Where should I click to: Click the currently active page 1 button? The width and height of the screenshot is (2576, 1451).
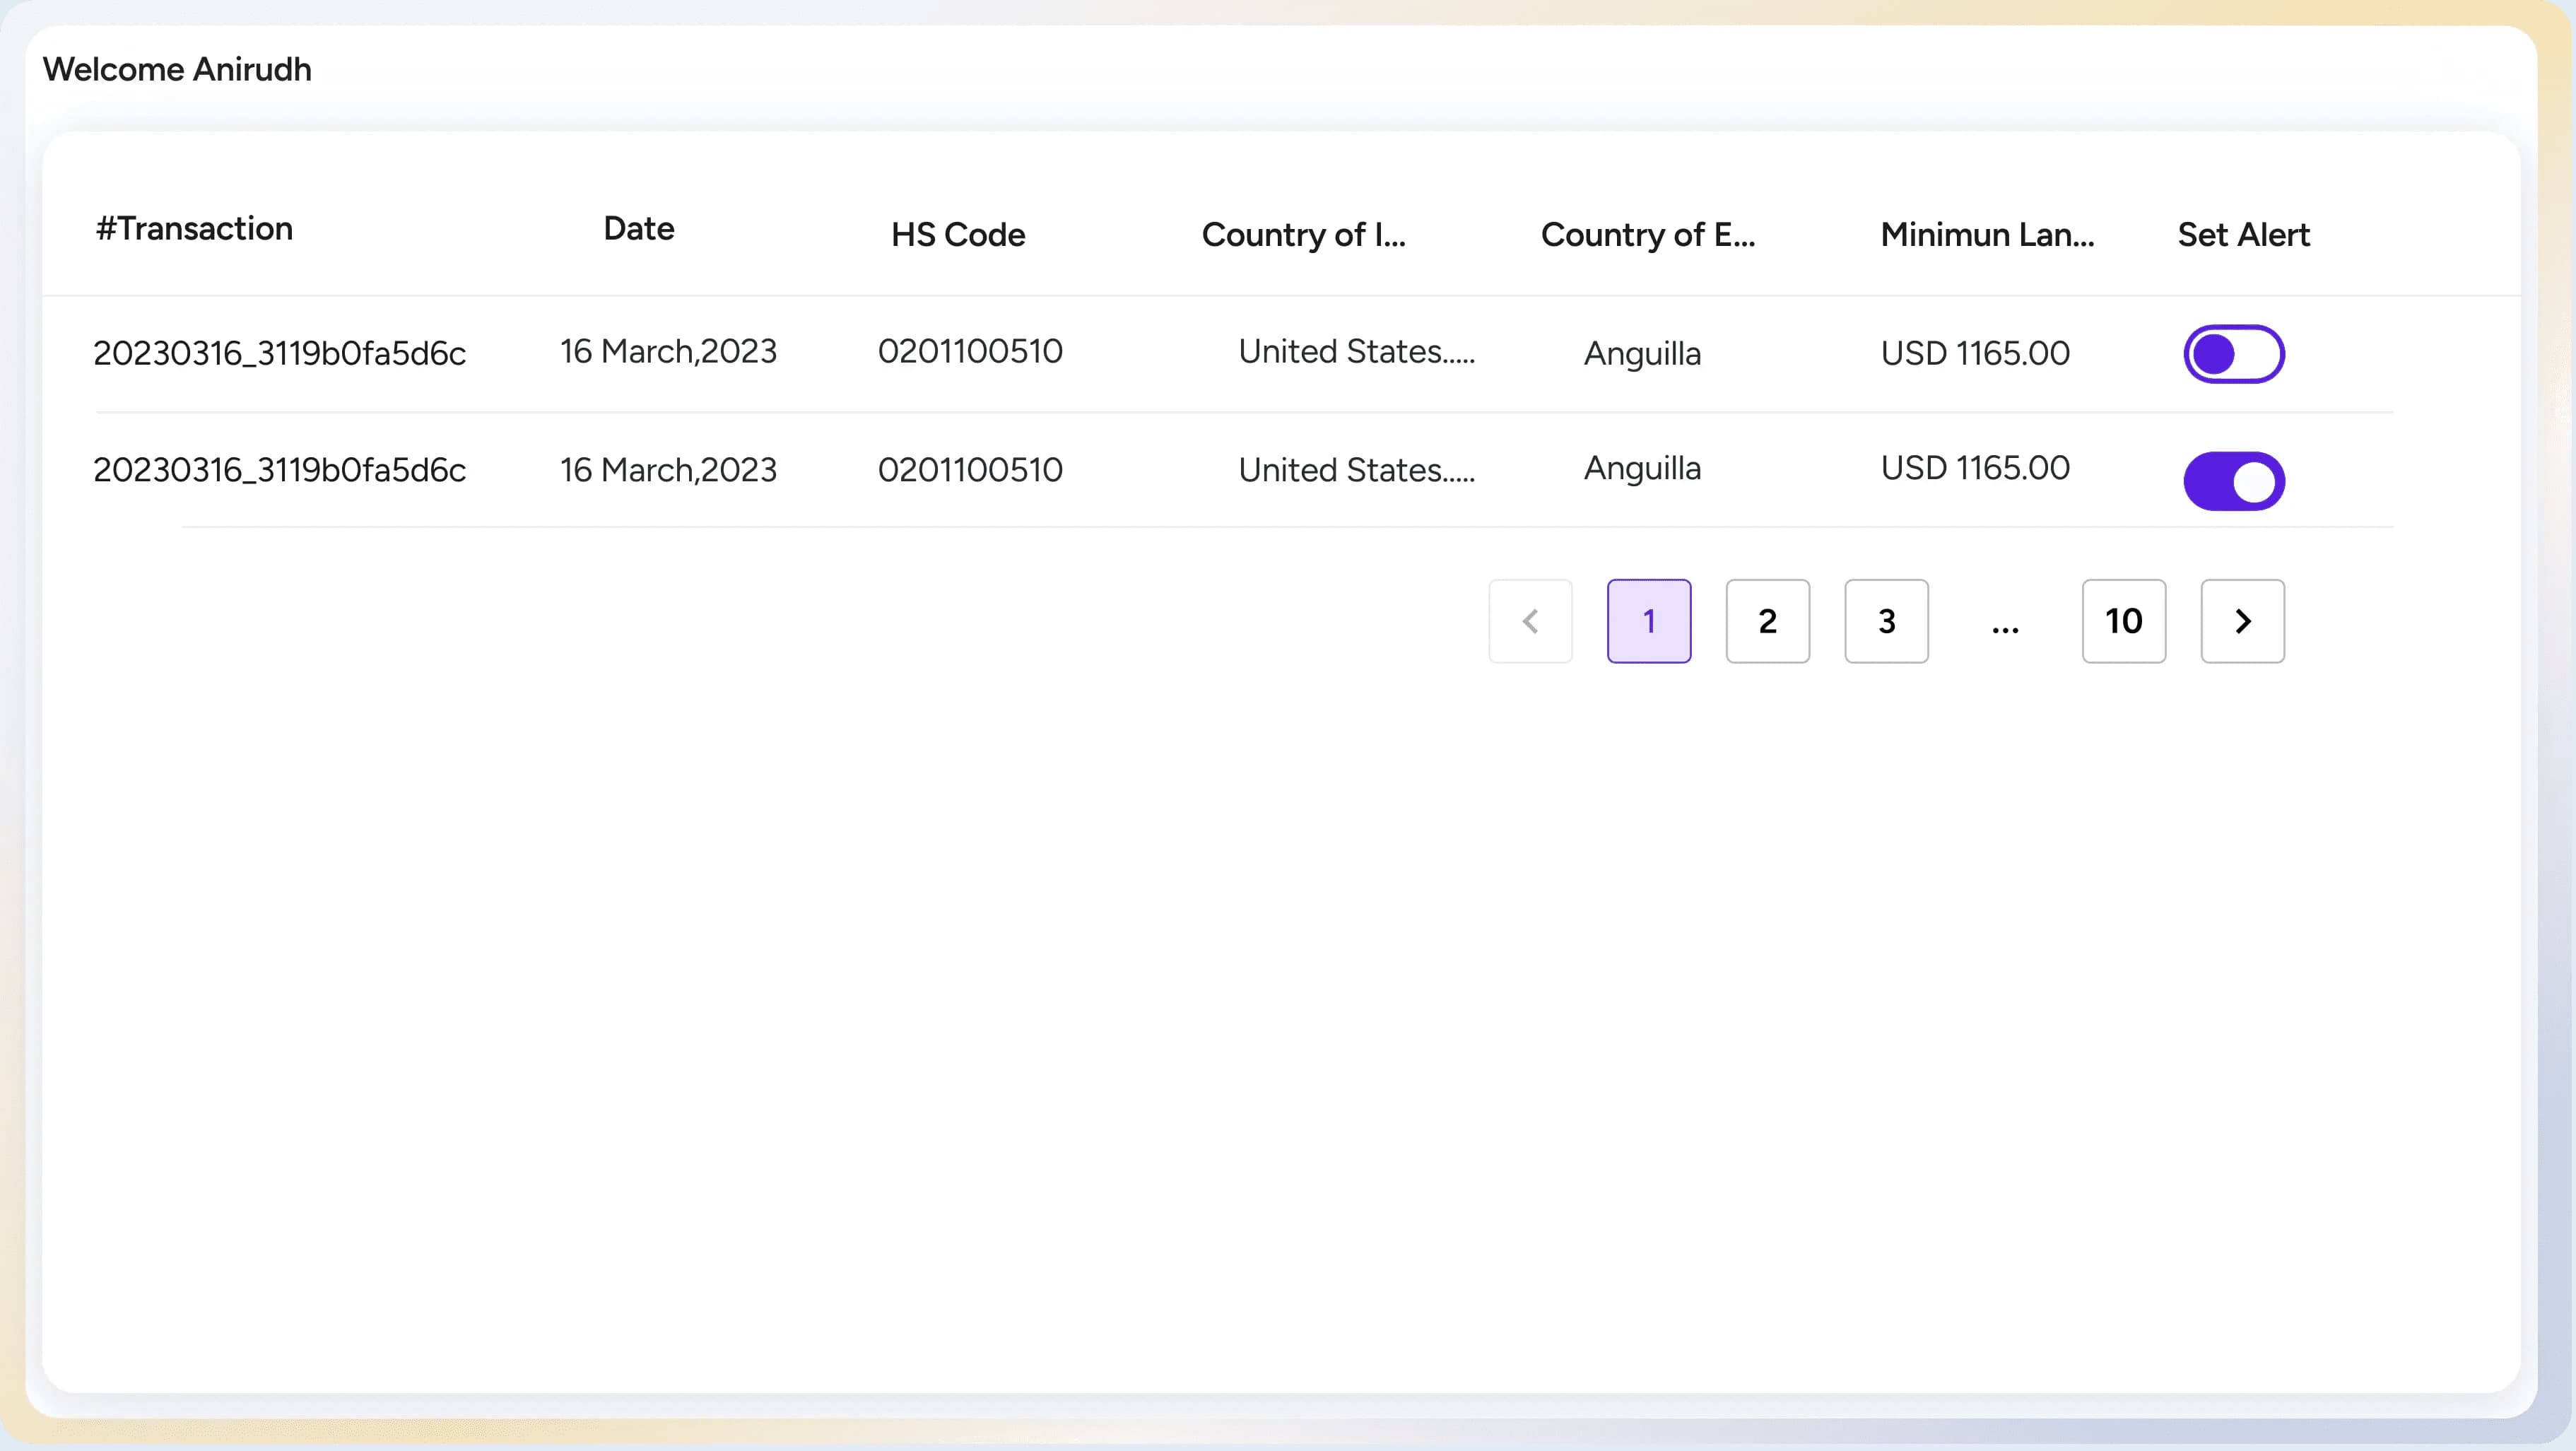1648,621
